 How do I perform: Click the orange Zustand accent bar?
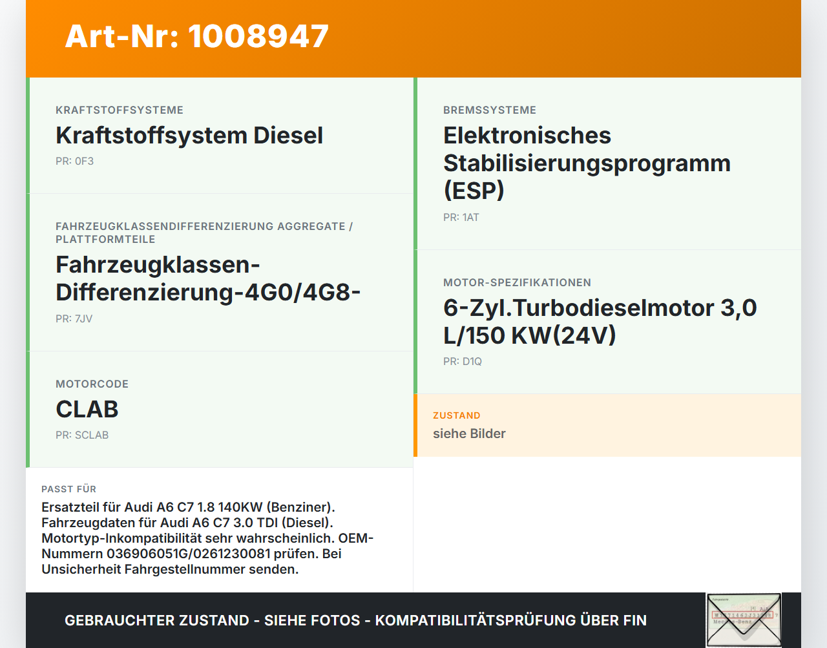click(415, 425)
